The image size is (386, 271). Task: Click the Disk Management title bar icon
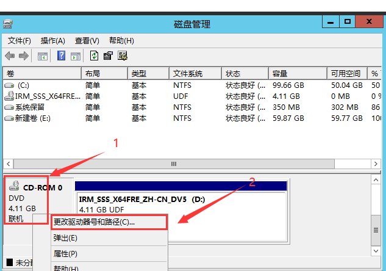pyautogui.click(x=8, y=24)
